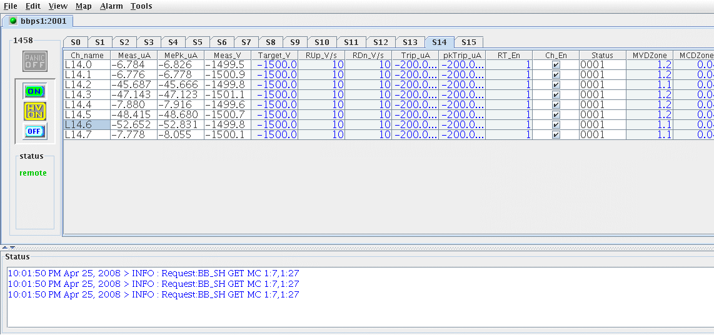This screenshot has width=714, height=335.
Task: Switch to slot tab S10
Action: (x=321, y=42)
